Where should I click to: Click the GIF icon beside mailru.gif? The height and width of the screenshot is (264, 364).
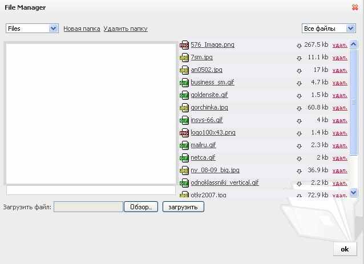(184, 145)
